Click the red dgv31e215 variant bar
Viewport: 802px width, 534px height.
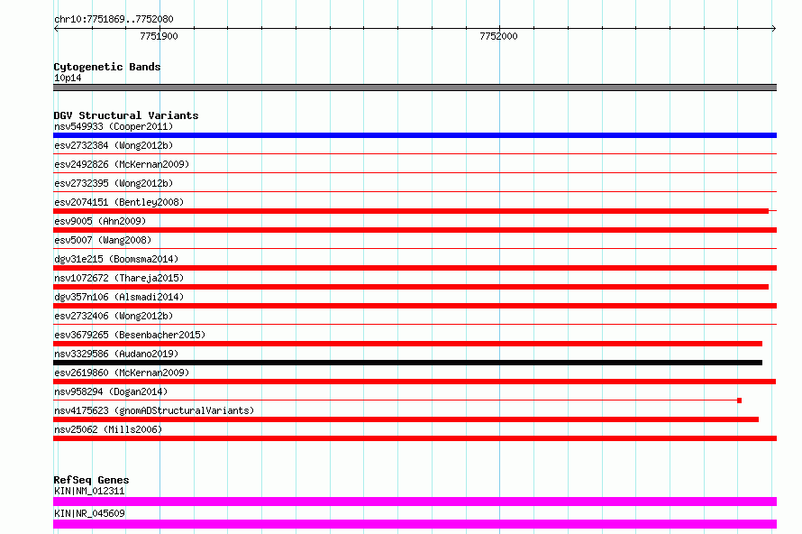[x=415, y=268]
